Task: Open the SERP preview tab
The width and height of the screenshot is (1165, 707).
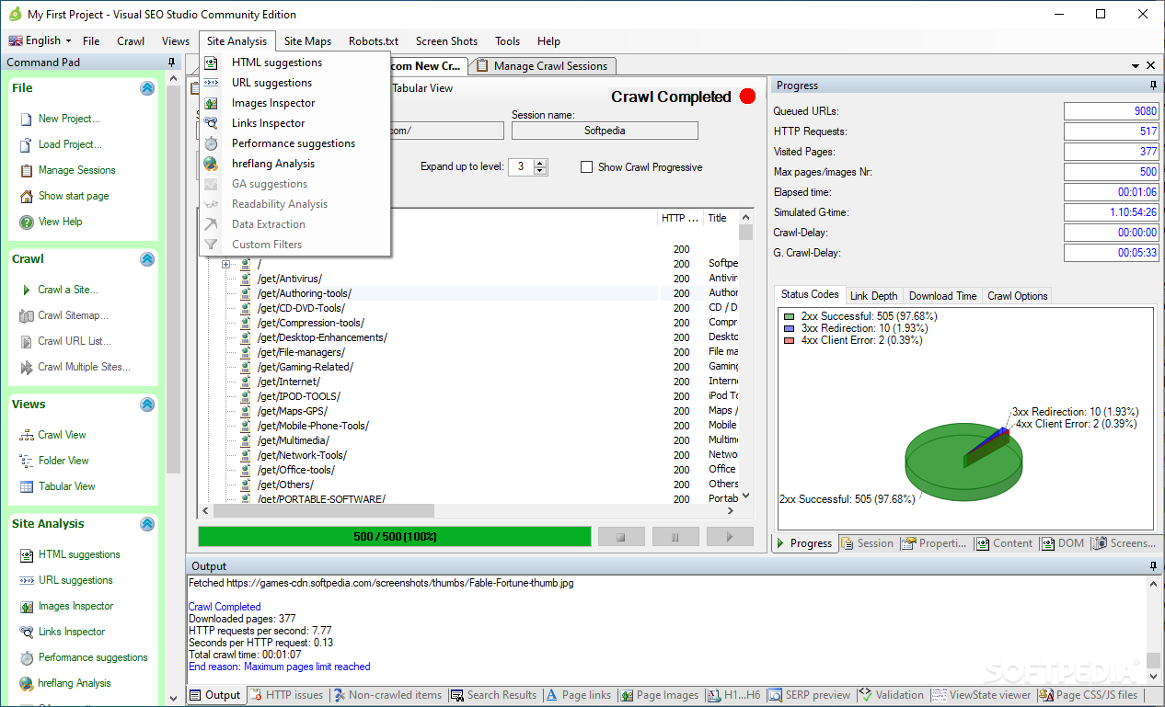Action: click(x=809, y=695)
